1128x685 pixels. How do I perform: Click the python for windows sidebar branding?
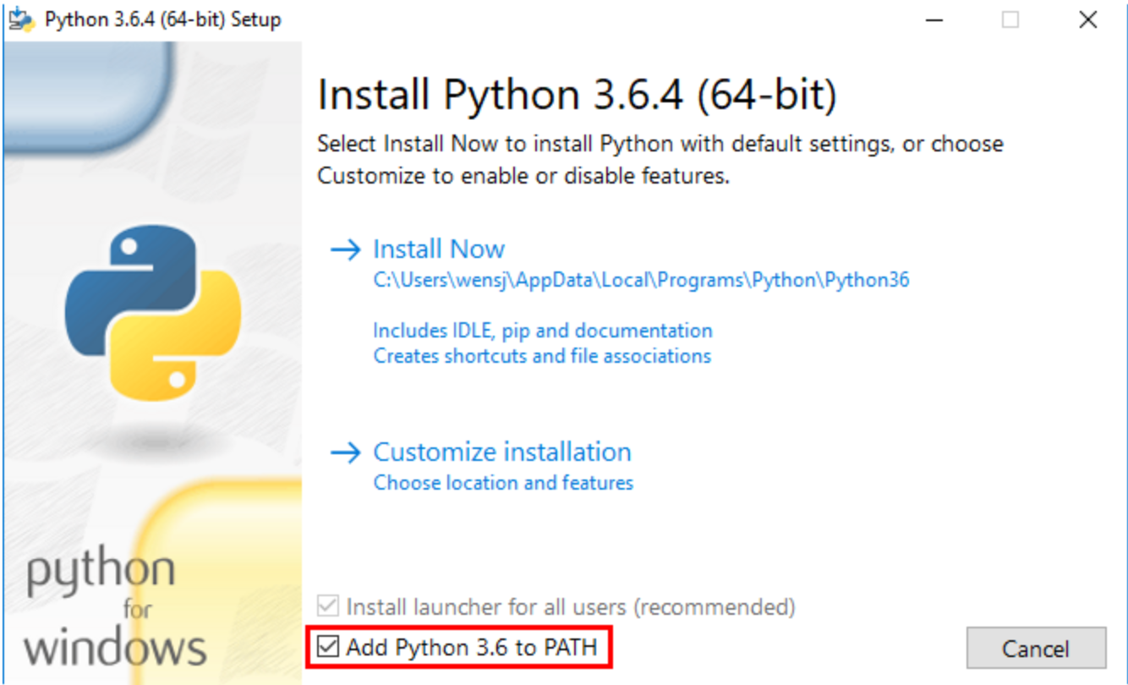click(x=101, y=609)
